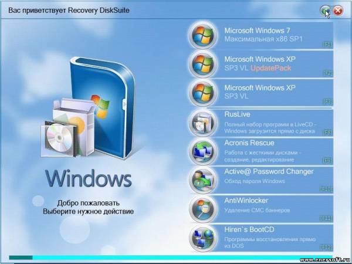
Task: Click the 'Удаление СМС баннеров' description
Action: click(x=257, y=210)
